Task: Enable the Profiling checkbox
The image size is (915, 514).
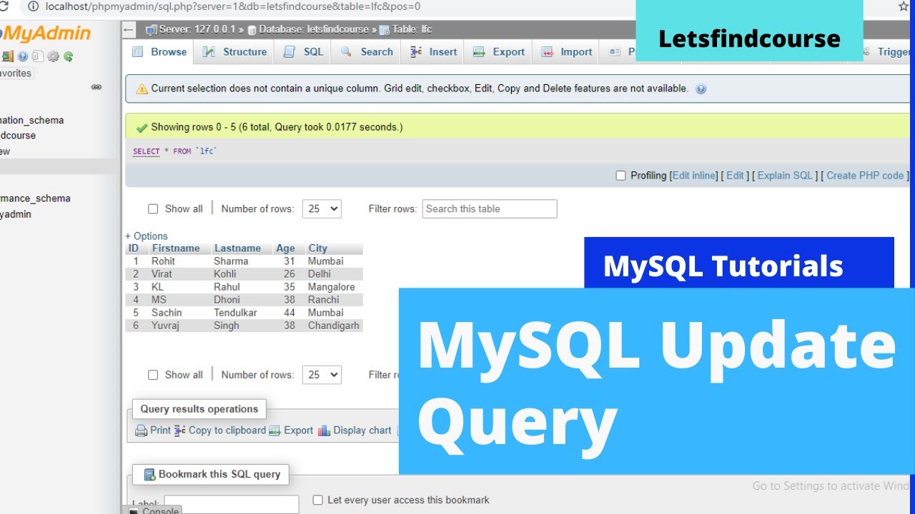Action: 620,176
